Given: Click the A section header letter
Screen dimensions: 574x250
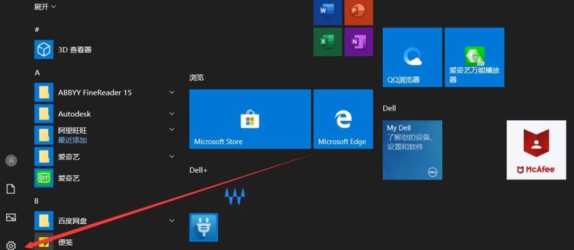Looking at the screenshot, I should point(37,72).
